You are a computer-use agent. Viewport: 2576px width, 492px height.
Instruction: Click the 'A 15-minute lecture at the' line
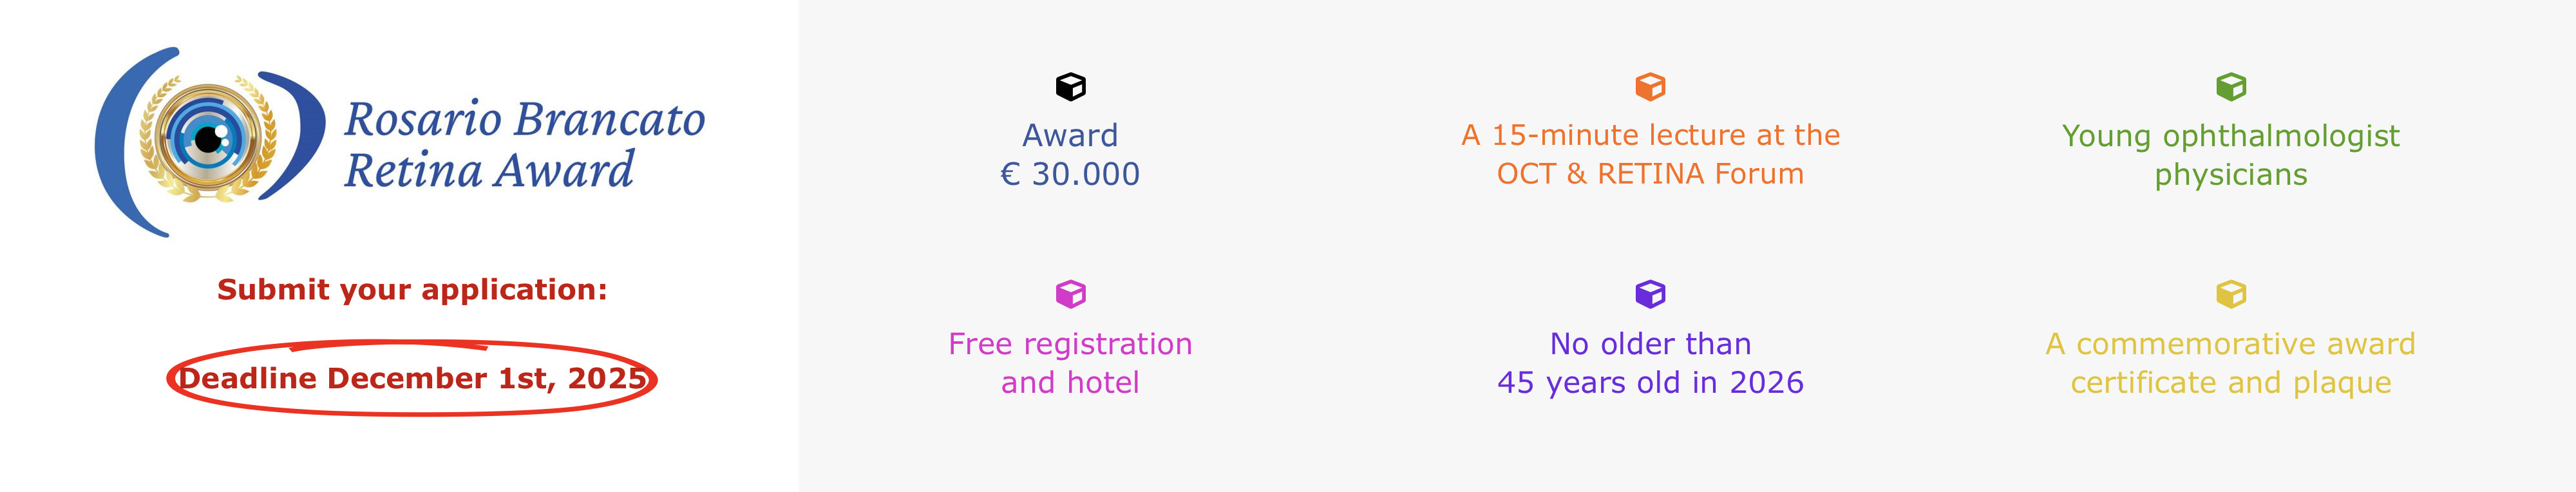click(1650, 135)
